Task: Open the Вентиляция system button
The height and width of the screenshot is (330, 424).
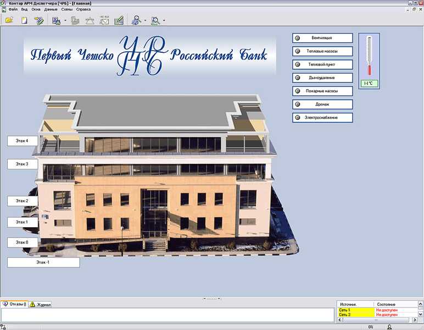Action: [x=322, y=38]
